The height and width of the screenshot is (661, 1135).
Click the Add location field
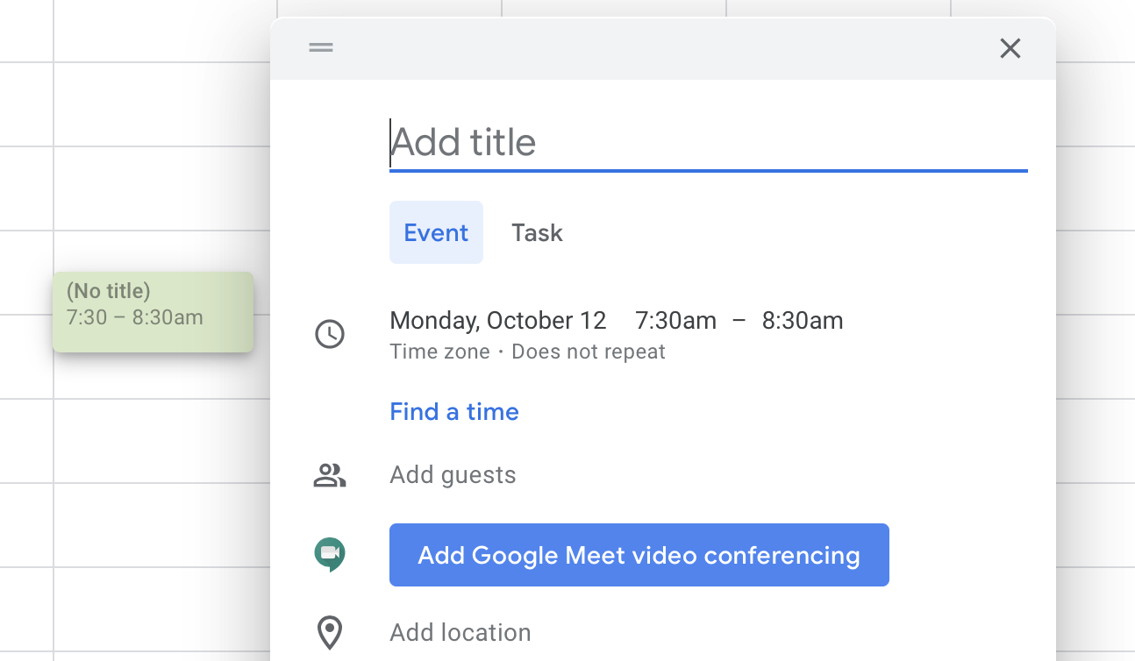[x=709, y=632]
